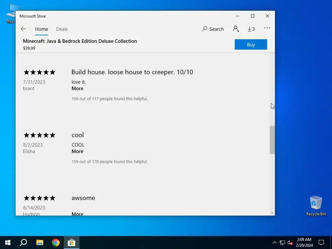Click the five-star rating of brant's review

point(39,72)
